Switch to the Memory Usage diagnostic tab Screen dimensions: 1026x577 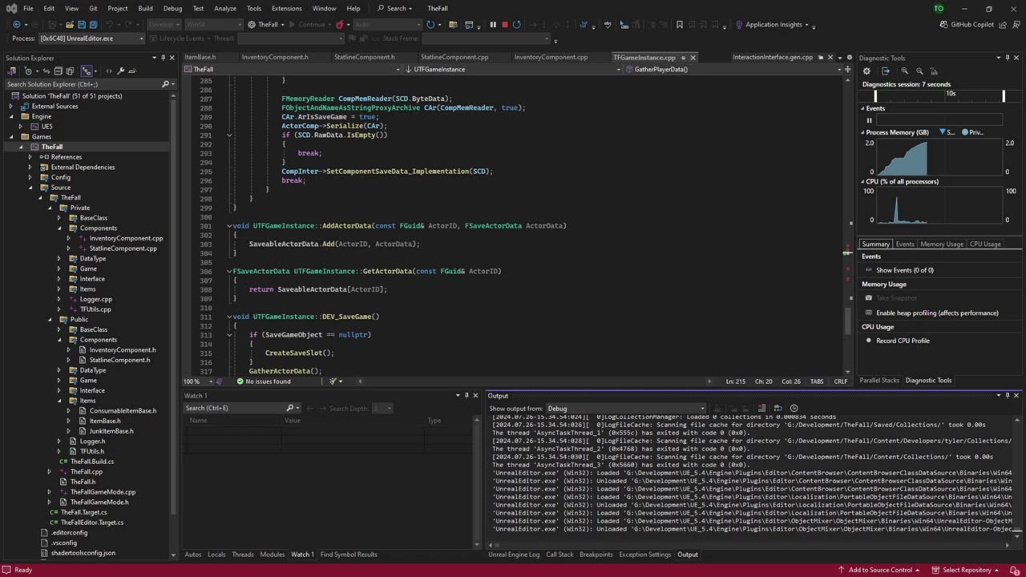tap(942, 244)
